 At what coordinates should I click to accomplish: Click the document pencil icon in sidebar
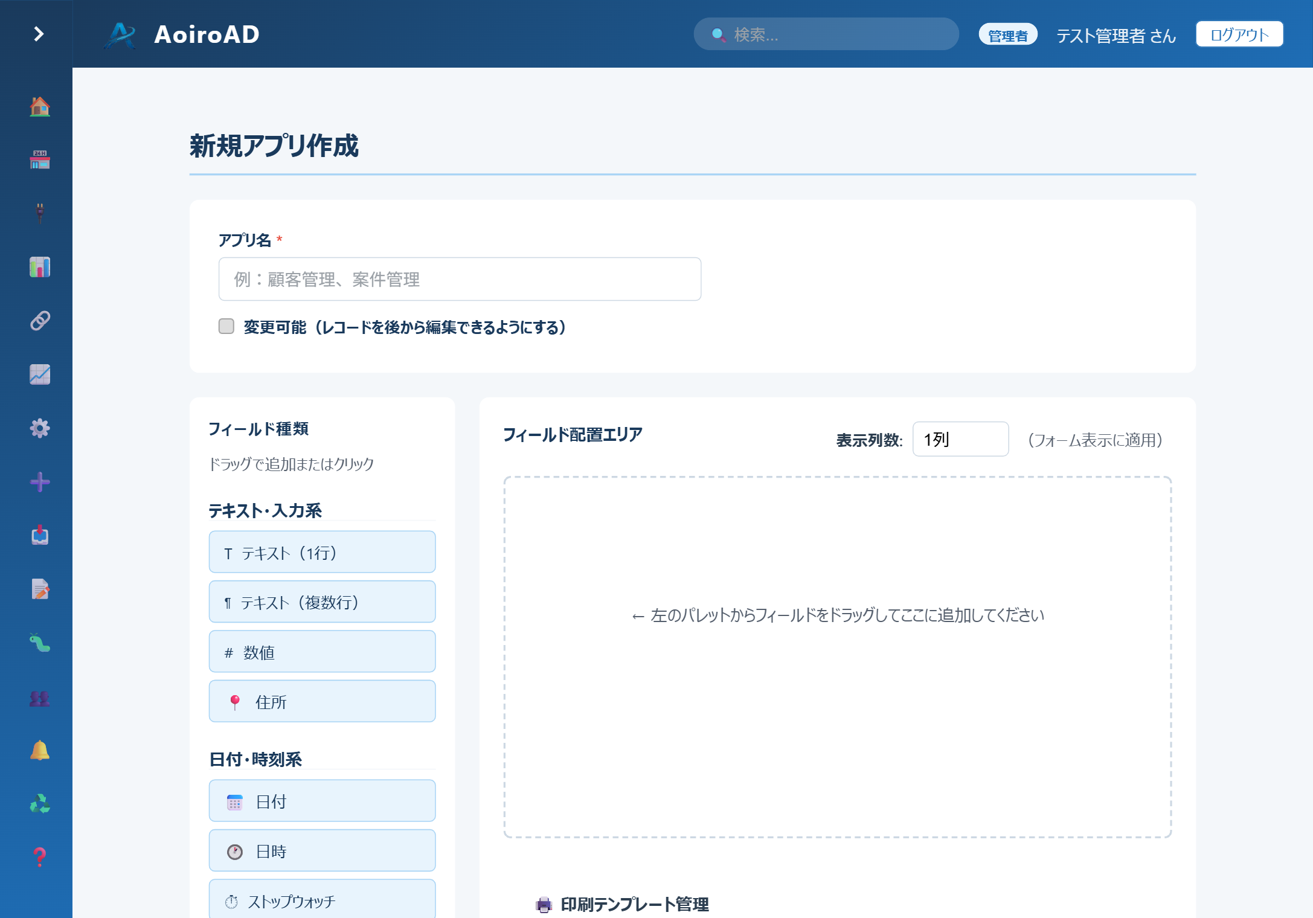[x=40, y=589]
